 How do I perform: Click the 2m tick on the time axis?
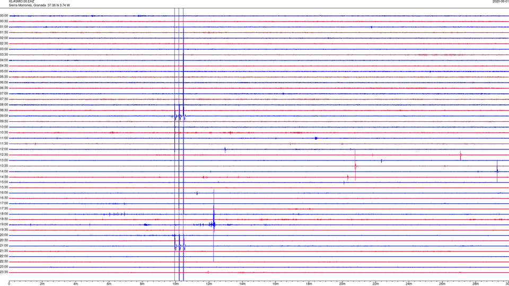coord(42,284)
